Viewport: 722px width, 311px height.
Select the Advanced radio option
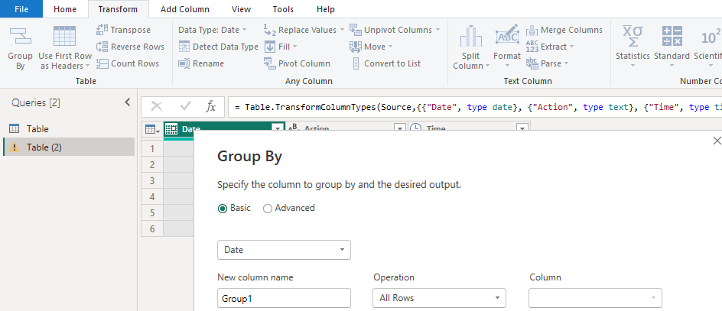[x=288, y=208]
